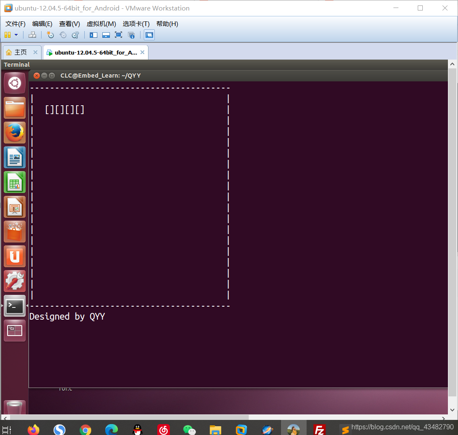Open Ubuntu Software Center
Viewport: 458px width, 435px height.
[x=15, y=232]
